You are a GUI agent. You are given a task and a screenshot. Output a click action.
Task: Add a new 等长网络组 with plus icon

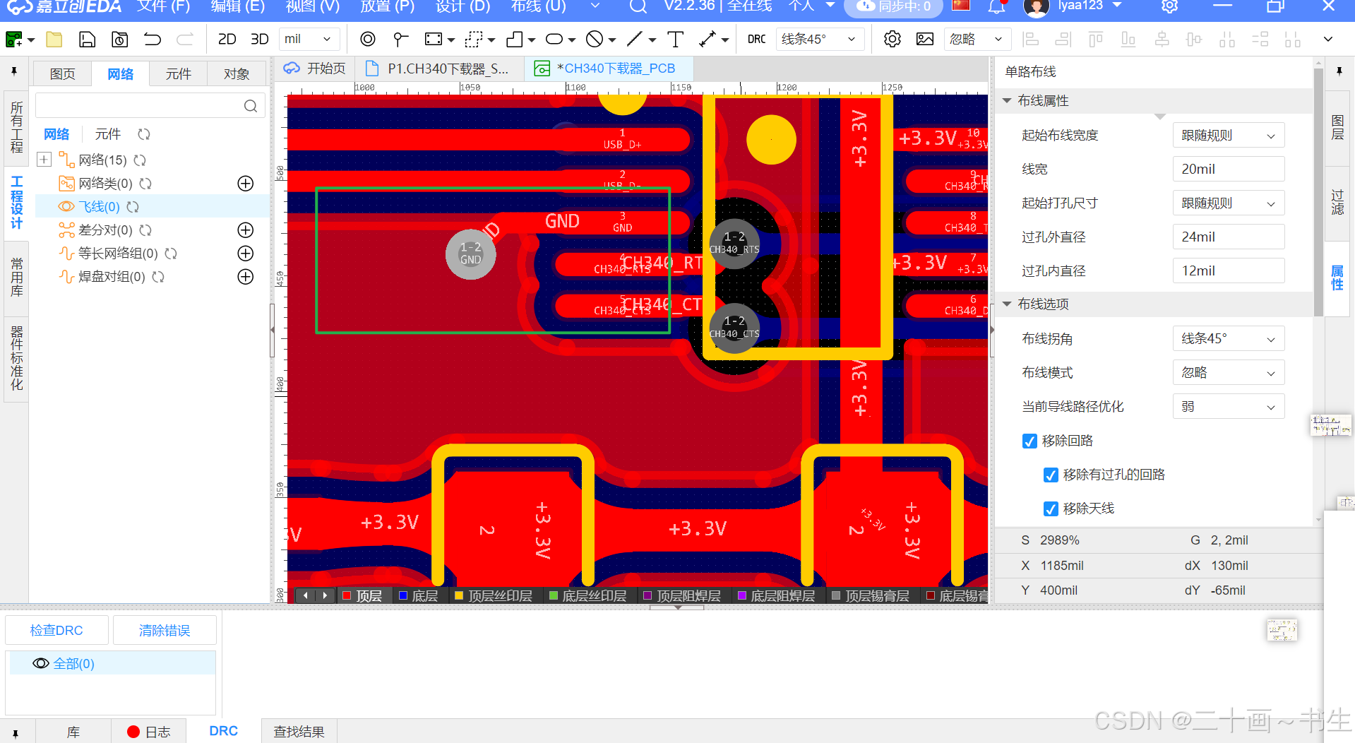click(x=245, y=254)
